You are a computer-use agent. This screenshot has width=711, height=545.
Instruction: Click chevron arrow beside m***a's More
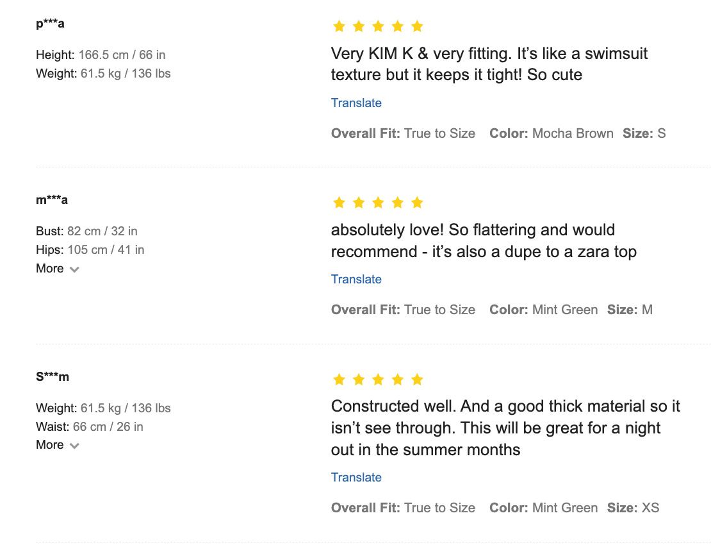point(74,269)
